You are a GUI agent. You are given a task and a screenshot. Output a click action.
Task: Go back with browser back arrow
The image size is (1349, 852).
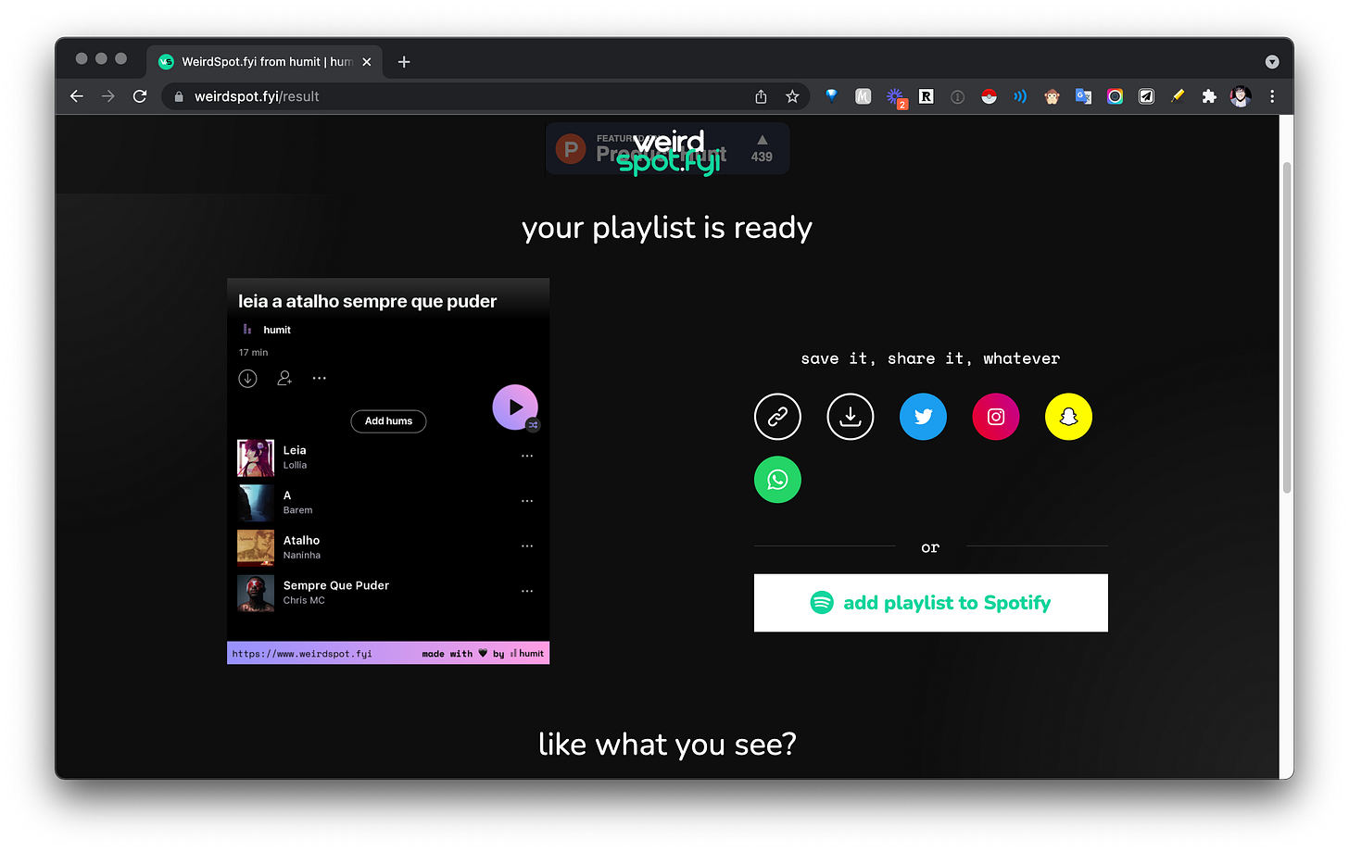click(x=77, y=96)
